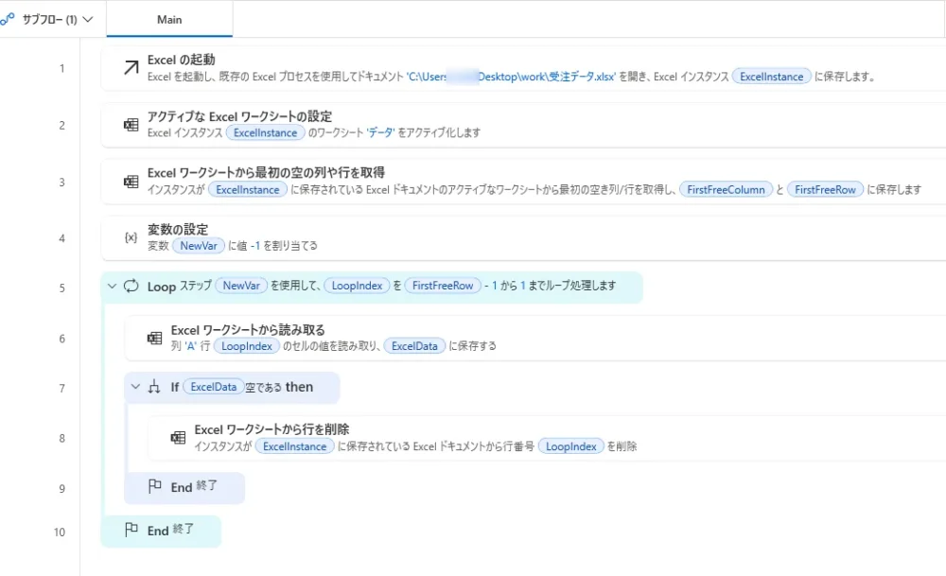Collapse the If block with its chevron
Screen dimensions: 946x576
(135, 387)
